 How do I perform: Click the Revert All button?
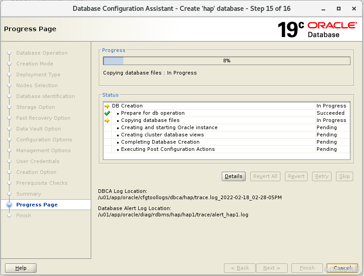265,177
